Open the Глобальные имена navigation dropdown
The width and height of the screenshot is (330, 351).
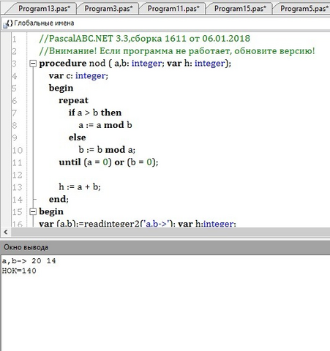coord(166,23)
